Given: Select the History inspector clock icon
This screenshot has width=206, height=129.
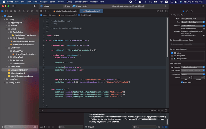Looking at the screenshot, I should (x=187, y=11).
